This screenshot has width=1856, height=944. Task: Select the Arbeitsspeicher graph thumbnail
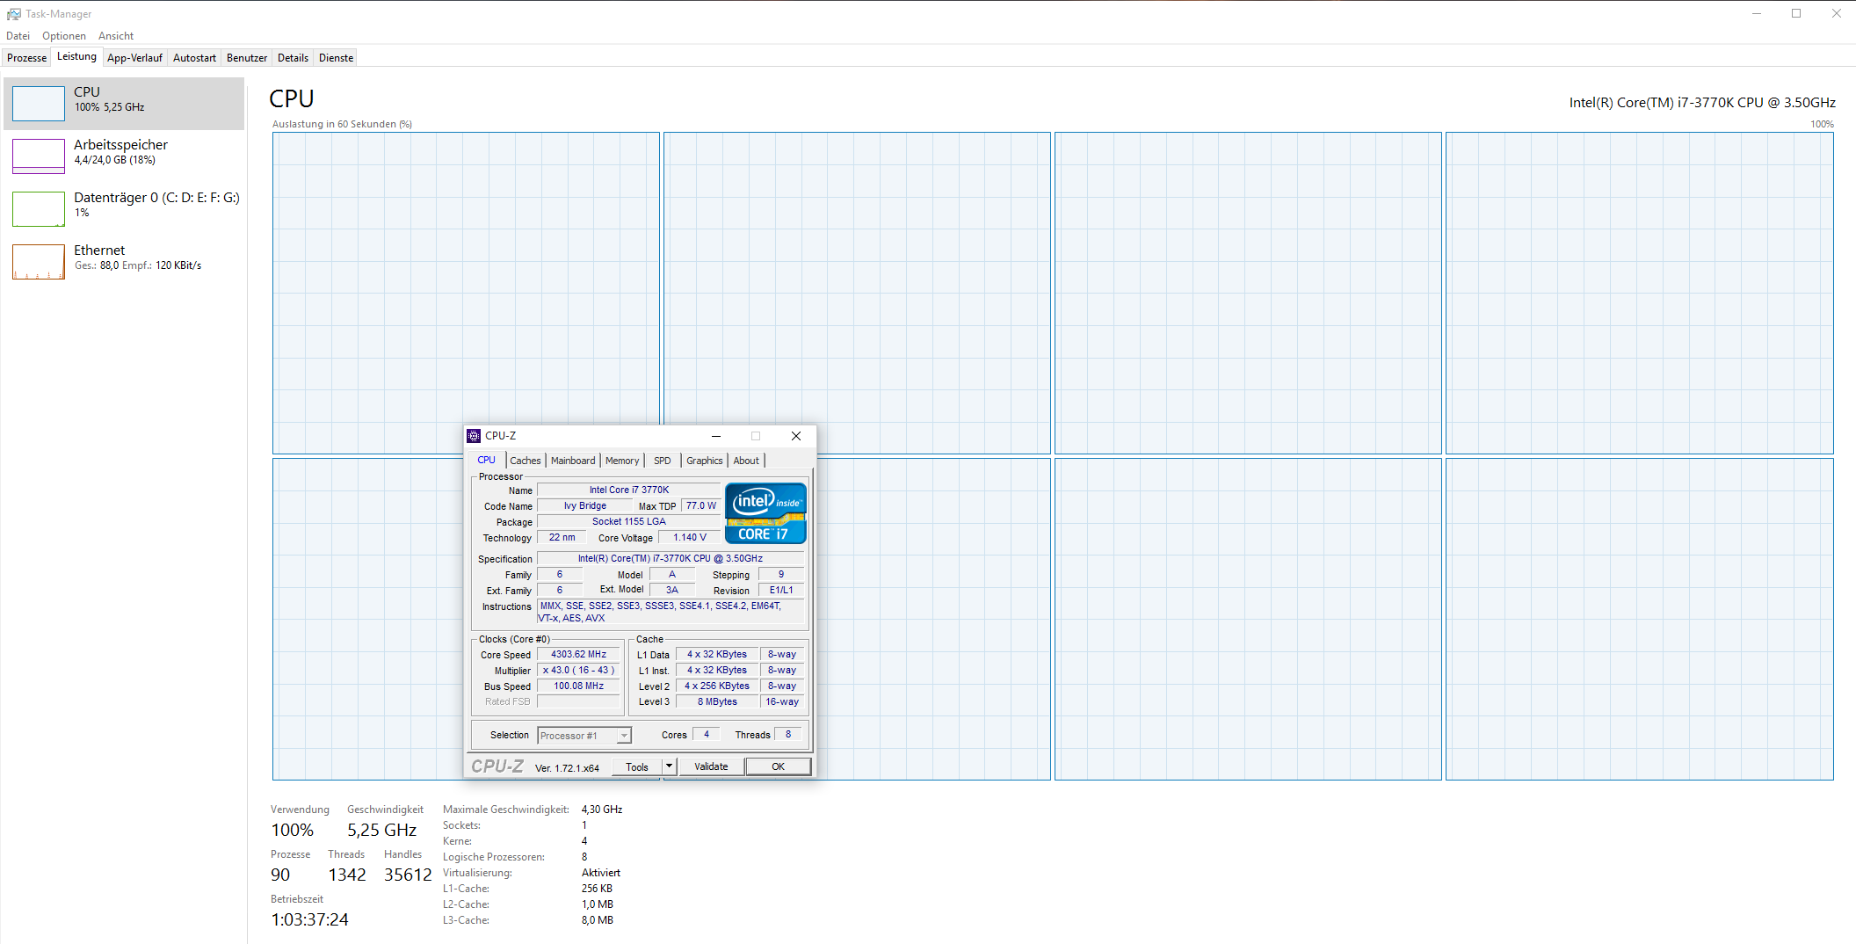coord(39,156)
